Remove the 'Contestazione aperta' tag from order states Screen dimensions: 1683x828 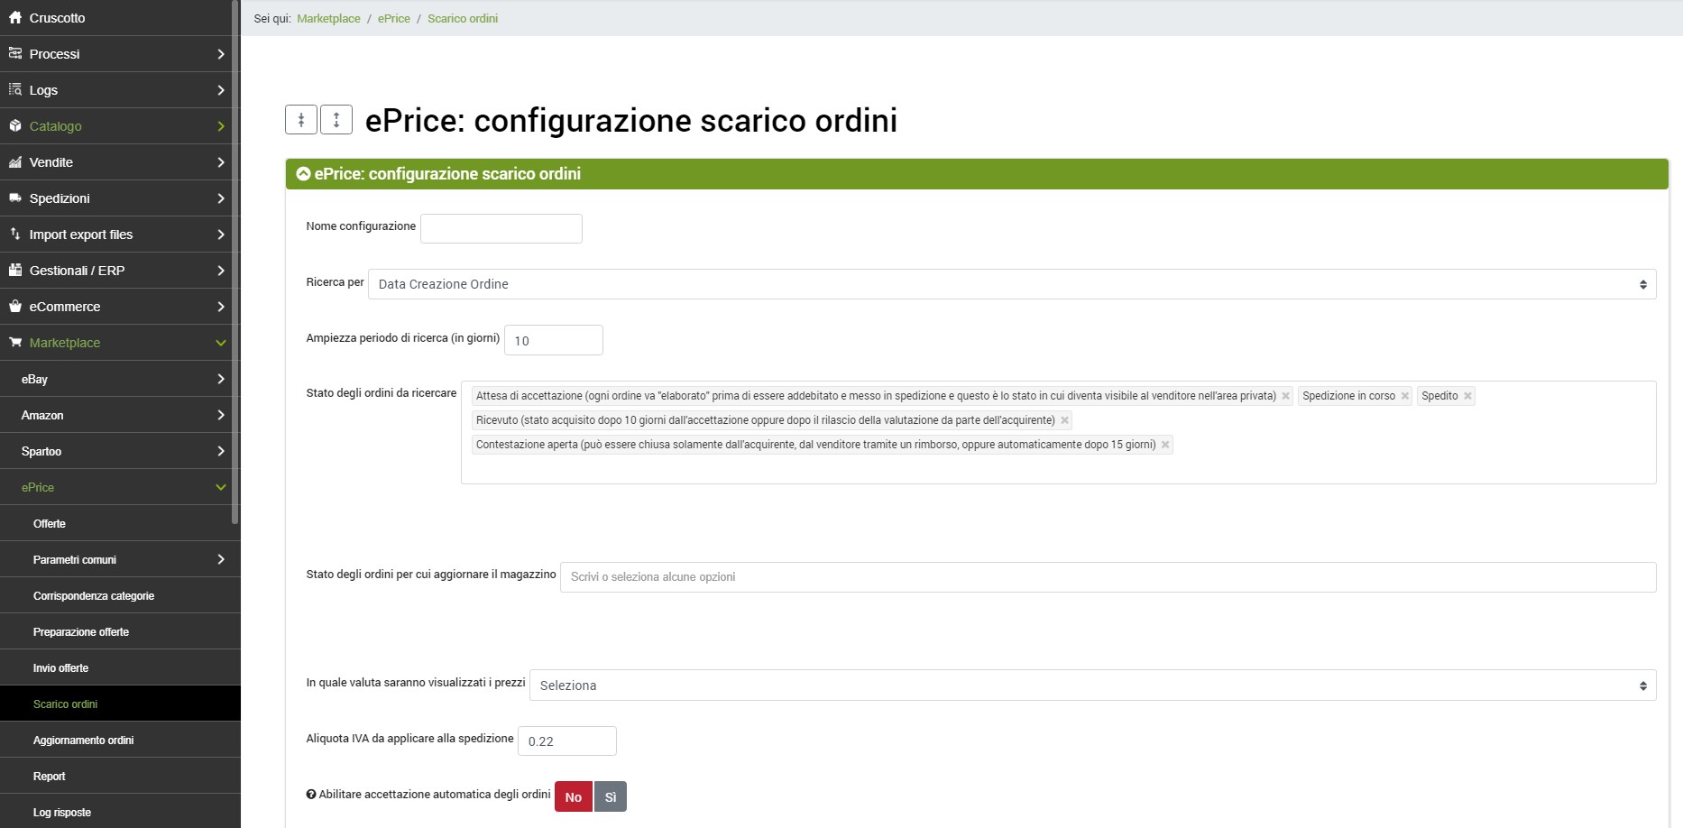point(1165,445)
